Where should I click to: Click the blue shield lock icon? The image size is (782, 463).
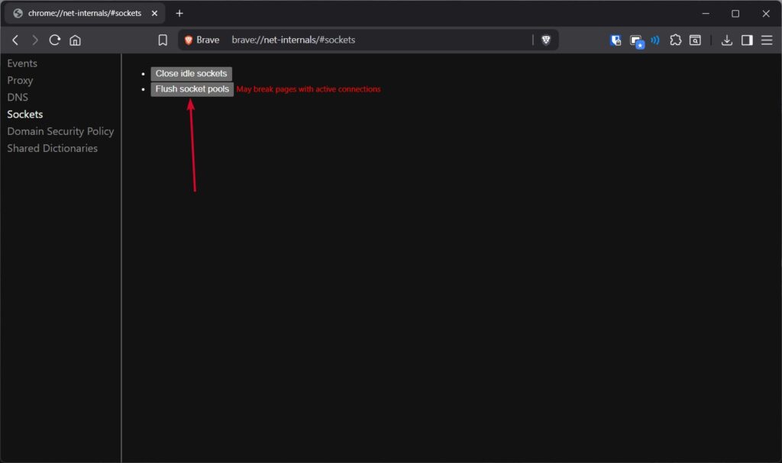616,40
